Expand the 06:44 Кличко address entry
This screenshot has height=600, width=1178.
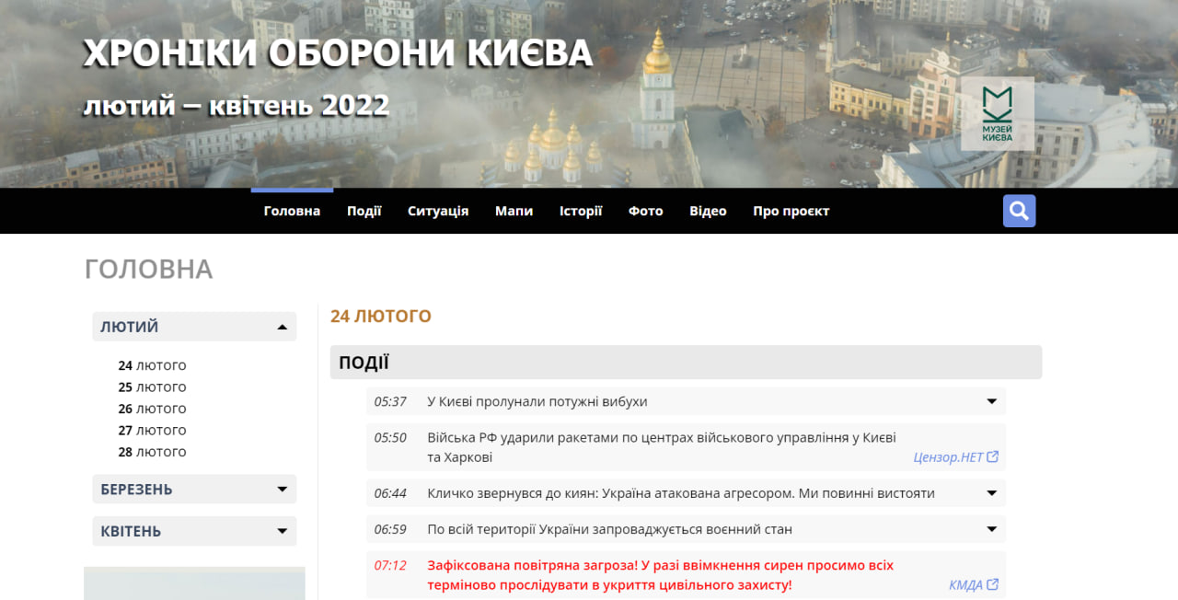pyautogui.click(x=992, y=493)
